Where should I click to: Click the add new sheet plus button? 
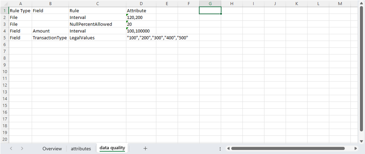[145, 149]
